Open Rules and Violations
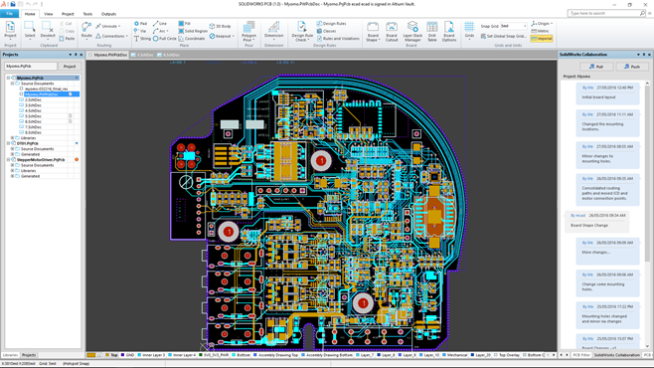This screenshot has height=368, width=654. click(x=338, y=39)
